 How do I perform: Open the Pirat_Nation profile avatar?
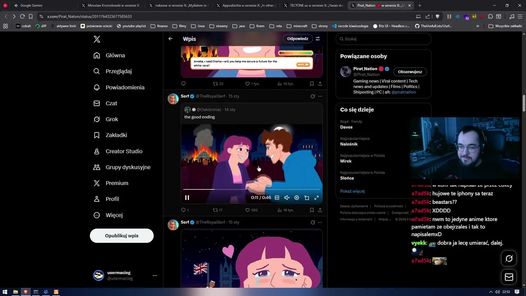point(346,72)
